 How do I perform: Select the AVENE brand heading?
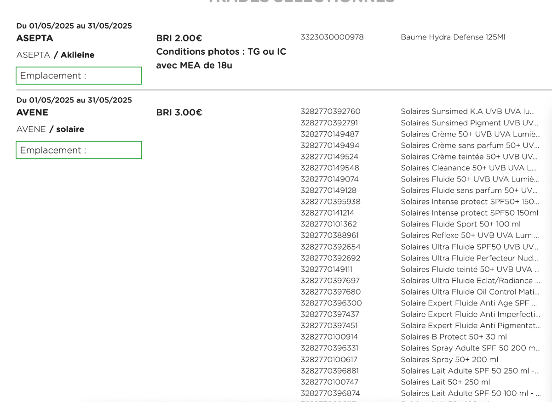coord(32,113)
